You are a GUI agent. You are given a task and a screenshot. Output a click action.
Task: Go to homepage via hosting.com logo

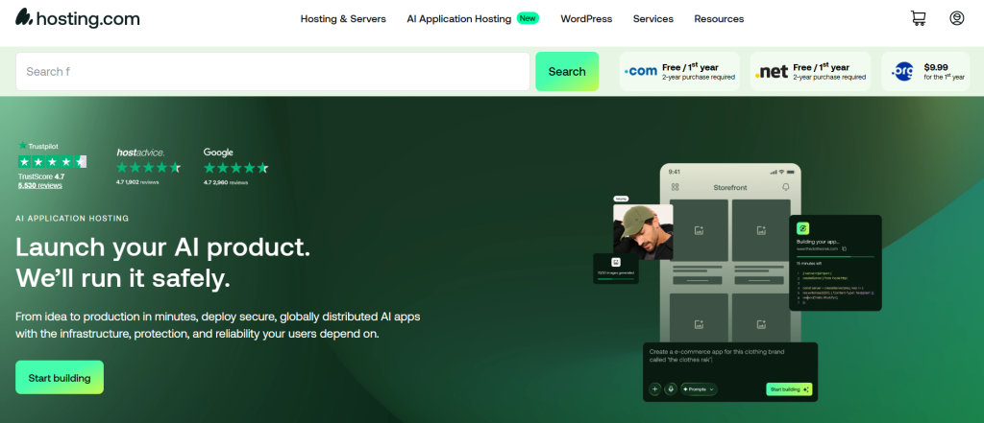[x=77, y=18]
